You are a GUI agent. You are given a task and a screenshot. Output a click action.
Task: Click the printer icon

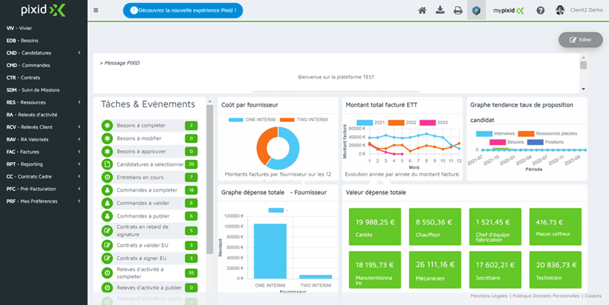point(458,10)
